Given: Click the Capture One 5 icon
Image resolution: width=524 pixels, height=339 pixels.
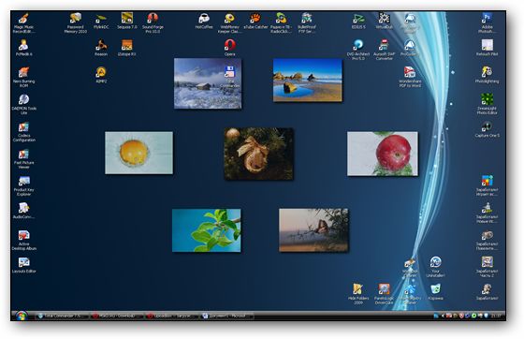Looking at the screenshot, I should (x=487, y=130).
